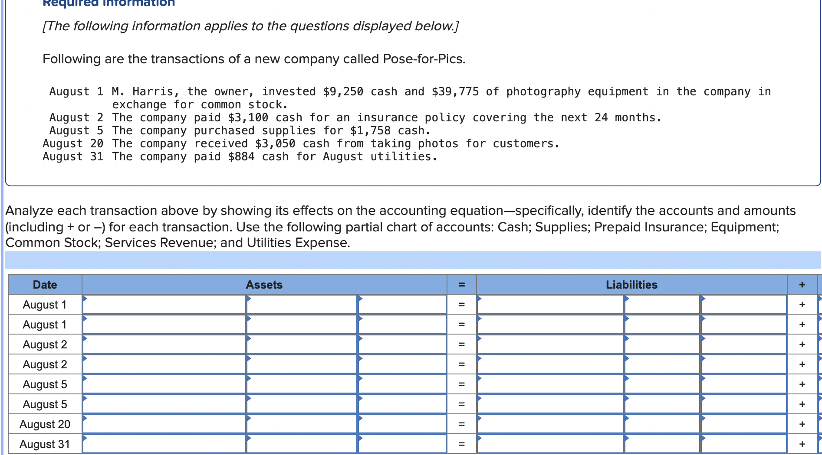Click the rightmost assets cell in upper August 1 row
The image size is (822, 455).
click(402, 304)
